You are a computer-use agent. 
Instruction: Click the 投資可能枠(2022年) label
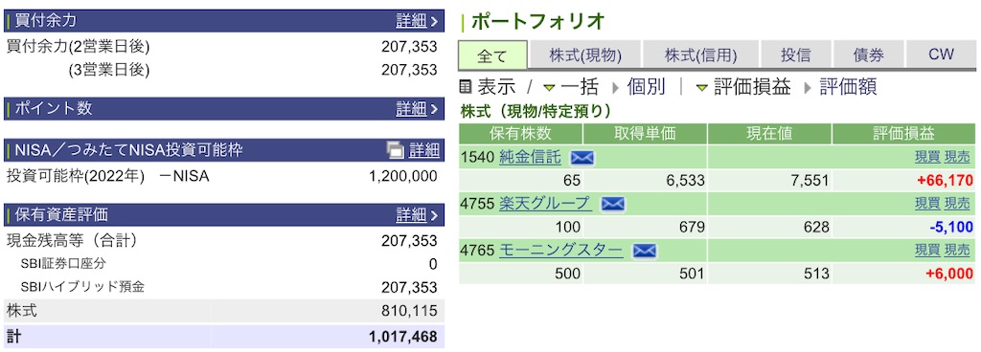coord(75,177)
